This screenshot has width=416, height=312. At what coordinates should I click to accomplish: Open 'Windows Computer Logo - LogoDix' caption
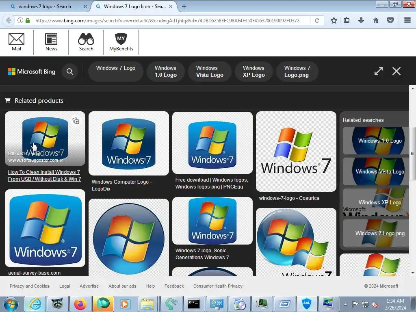121,185
